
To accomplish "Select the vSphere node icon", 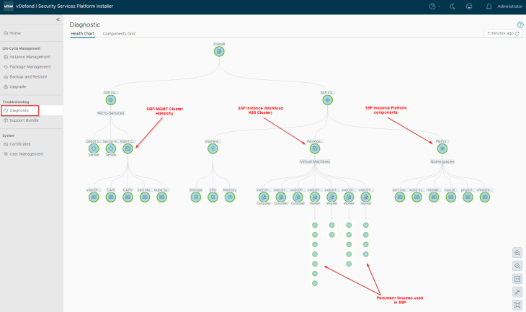I will click(213, 148).
